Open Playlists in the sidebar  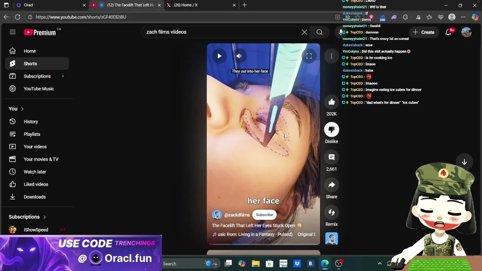pyautogui.click(x=37, y=134)
